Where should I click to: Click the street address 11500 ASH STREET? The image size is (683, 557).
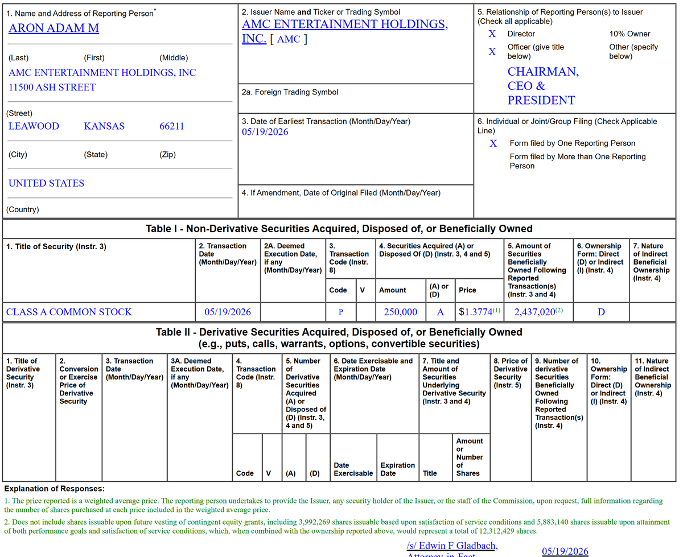(52, 88)
